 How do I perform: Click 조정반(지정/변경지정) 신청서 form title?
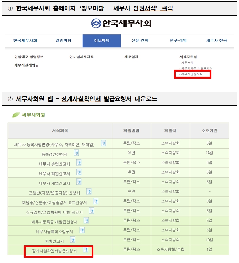point(54,193)
